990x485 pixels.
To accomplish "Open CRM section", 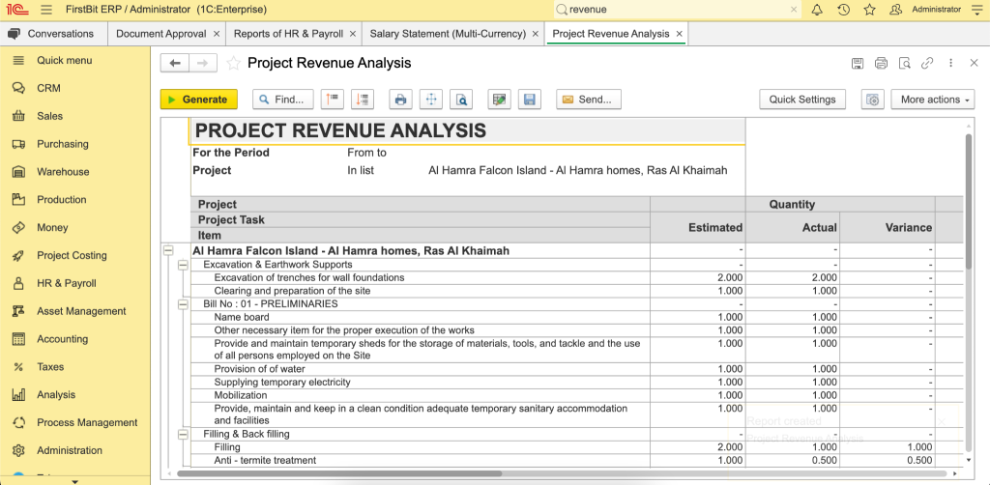I will click(75, 88).
